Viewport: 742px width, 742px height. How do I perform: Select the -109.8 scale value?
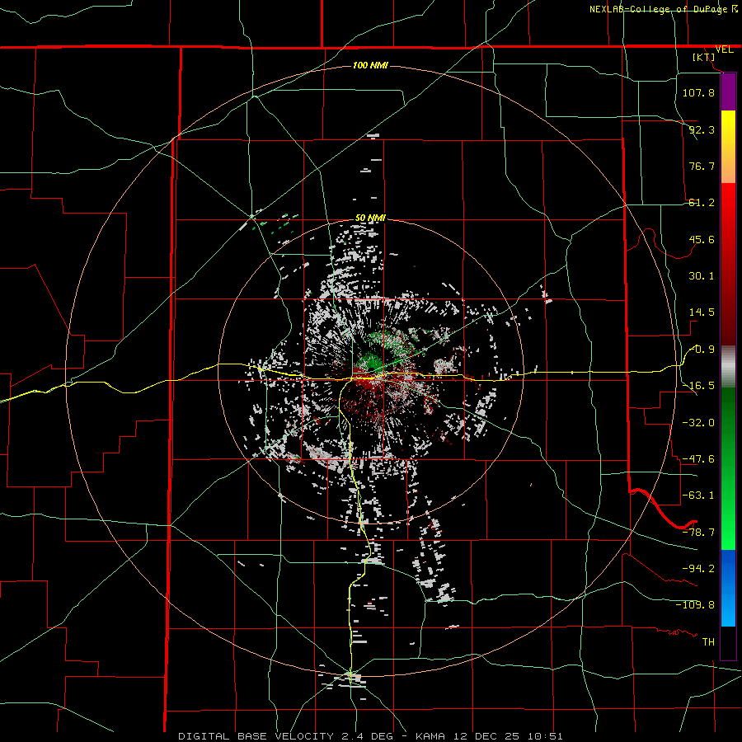pyautogui.click(x=695, y=605)
